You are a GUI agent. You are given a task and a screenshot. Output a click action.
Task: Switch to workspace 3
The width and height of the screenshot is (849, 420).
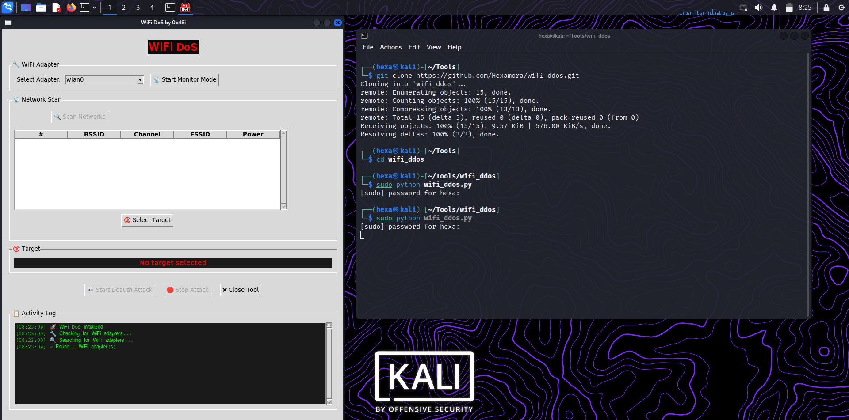click(x=138, y=8)
